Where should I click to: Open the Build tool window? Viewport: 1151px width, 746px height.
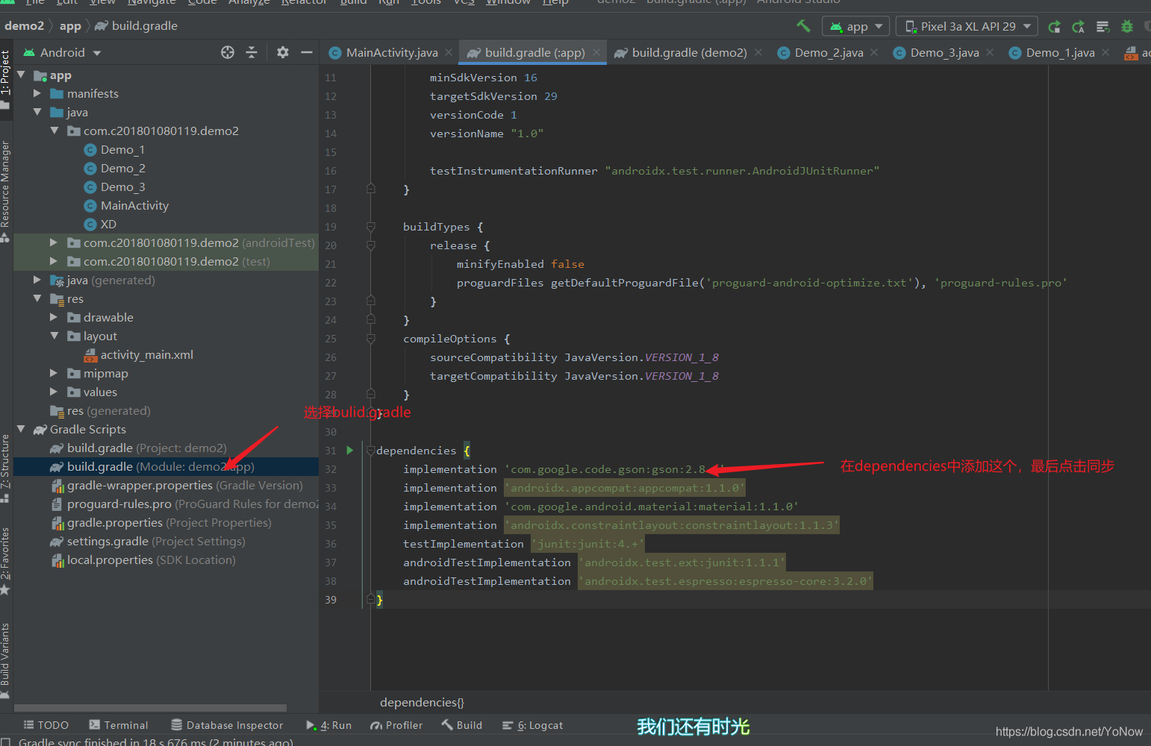[x=461, y=725]
